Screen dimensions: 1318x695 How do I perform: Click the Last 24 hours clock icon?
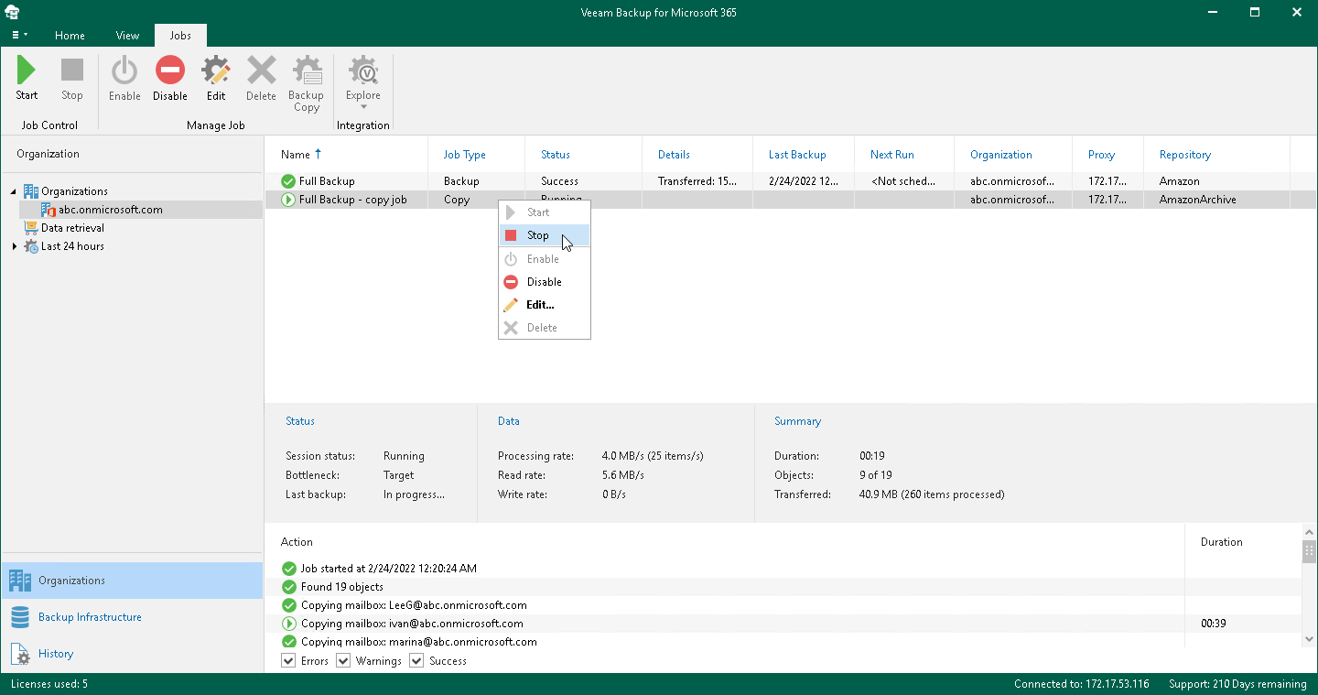pyautogui.click(x=31, y=246)
